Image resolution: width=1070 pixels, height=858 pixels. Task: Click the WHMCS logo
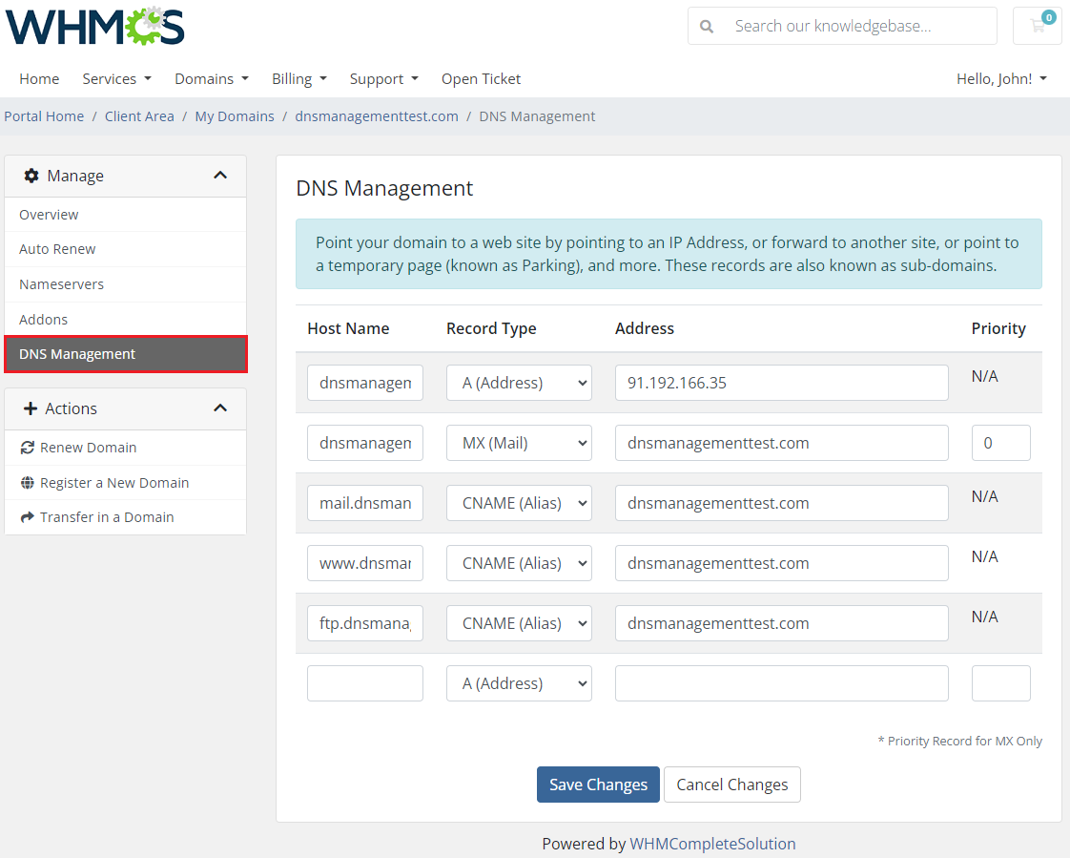[94, 27]
